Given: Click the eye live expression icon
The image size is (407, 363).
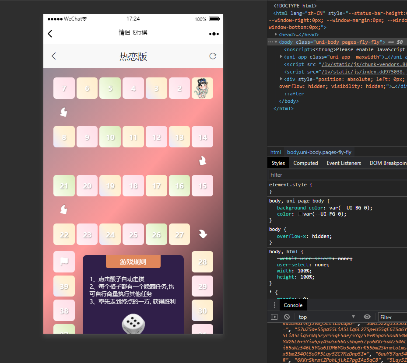Looking at the screenshot, I should pyautogui.click(x=367, y=317).
